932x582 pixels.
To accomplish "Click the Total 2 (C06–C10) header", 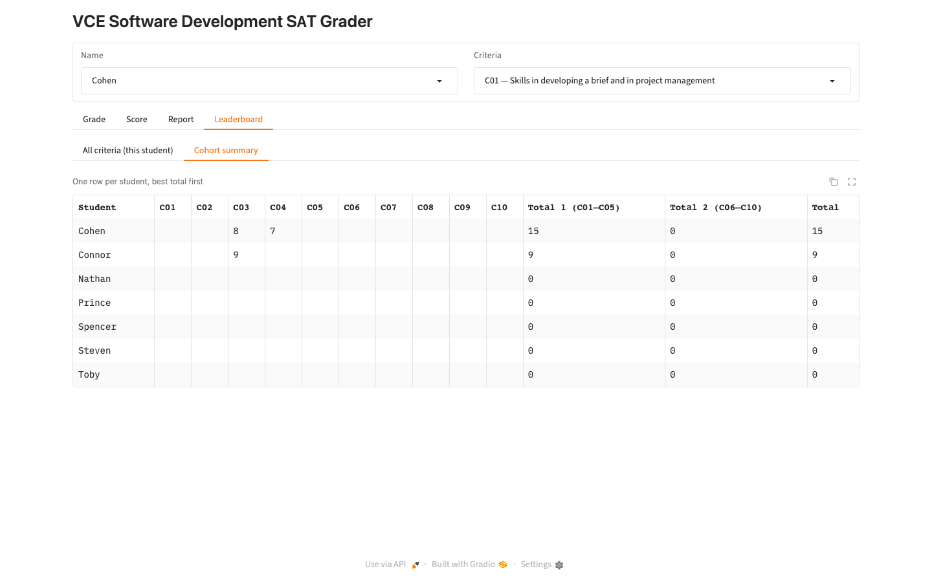I will click(736, 208).
